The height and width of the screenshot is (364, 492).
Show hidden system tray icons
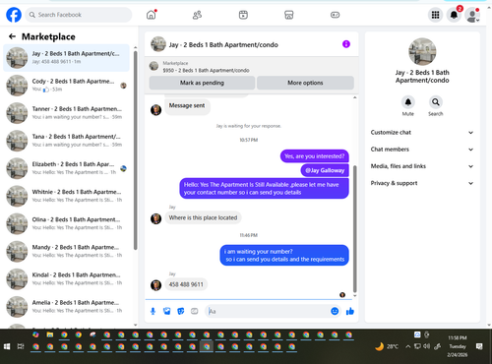click(x=407, y=346)
